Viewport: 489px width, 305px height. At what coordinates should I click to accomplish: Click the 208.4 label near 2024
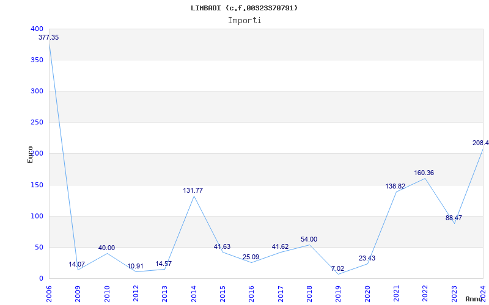(x=480, y=143)
